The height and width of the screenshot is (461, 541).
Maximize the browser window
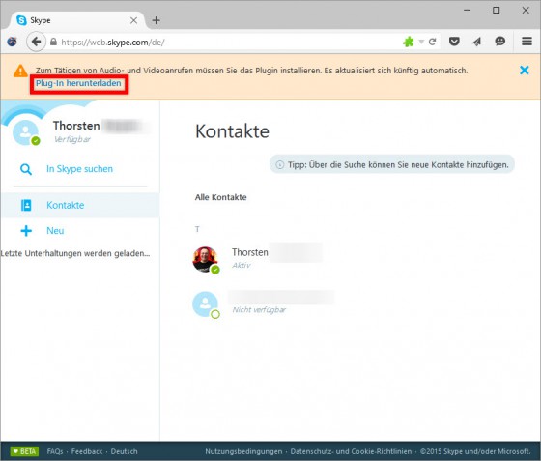tap(496, 10)
